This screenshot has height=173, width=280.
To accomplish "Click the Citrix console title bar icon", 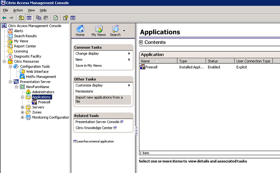I will pos(3,3).
